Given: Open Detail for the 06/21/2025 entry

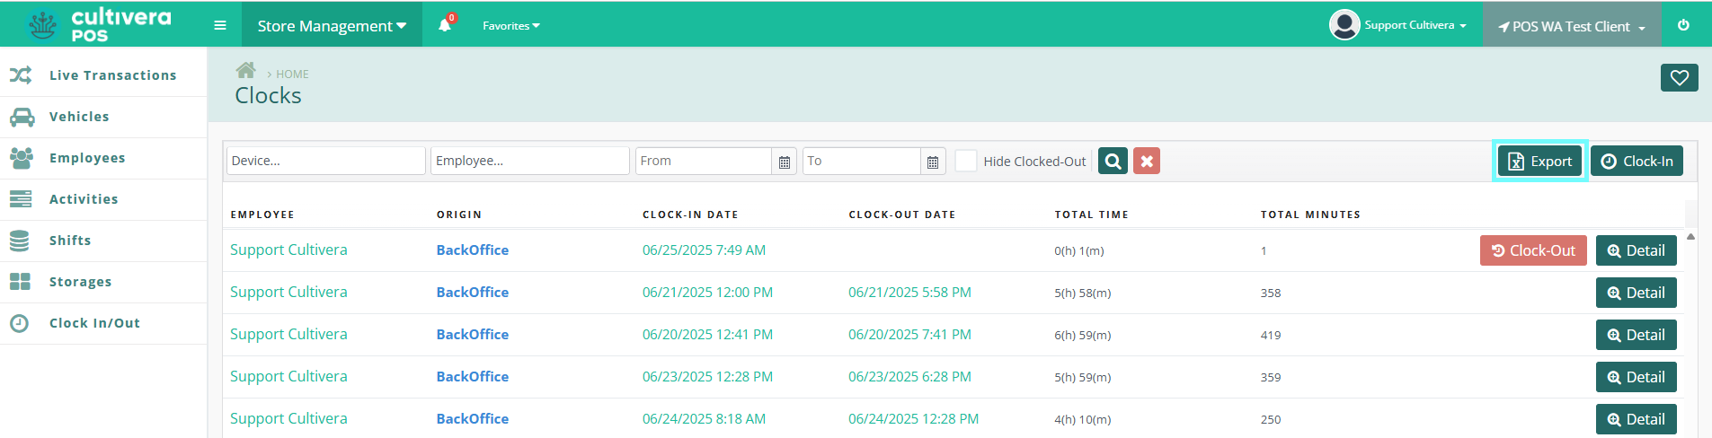Looking at the screenshot, I should 1636,293.
